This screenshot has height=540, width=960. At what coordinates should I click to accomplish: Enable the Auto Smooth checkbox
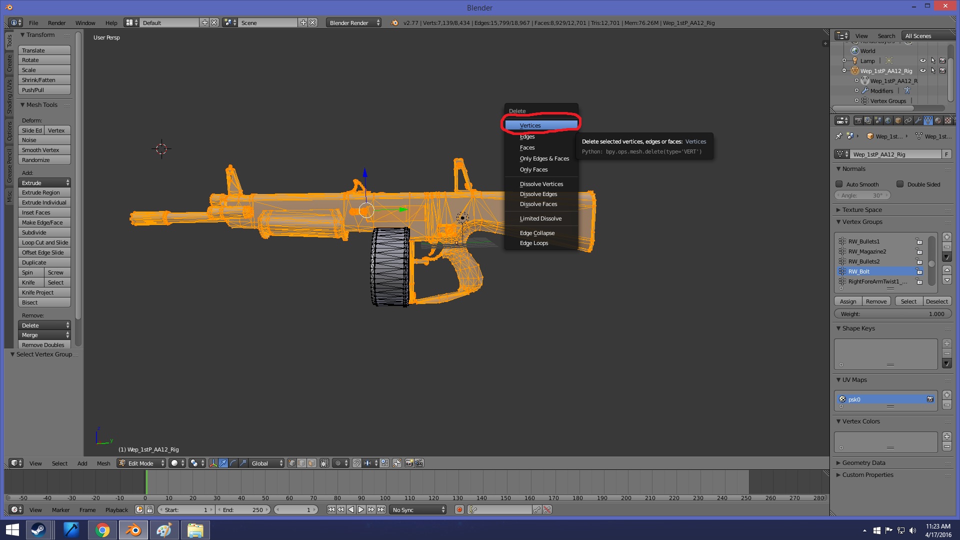[839, 184]
